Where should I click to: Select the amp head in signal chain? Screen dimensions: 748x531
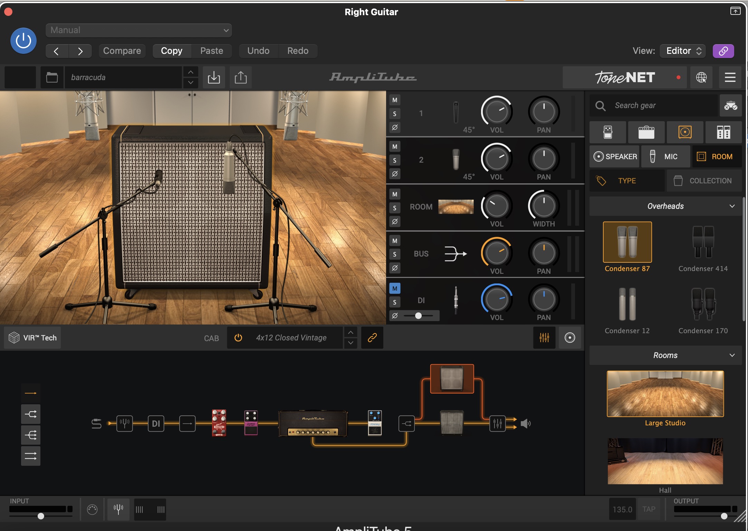(313, 423)
